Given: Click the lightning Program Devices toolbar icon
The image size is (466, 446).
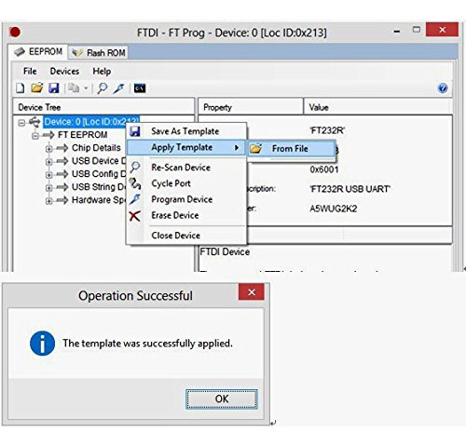Looking at the screenshot, I should click(119, 88).
